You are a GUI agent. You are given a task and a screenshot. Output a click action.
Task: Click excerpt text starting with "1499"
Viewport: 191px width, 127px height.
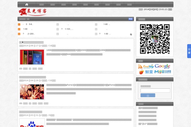tap(88, 52)
